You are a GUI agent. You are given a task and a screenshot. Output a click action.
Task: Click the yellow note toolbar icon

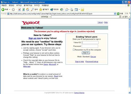(82, 10)
